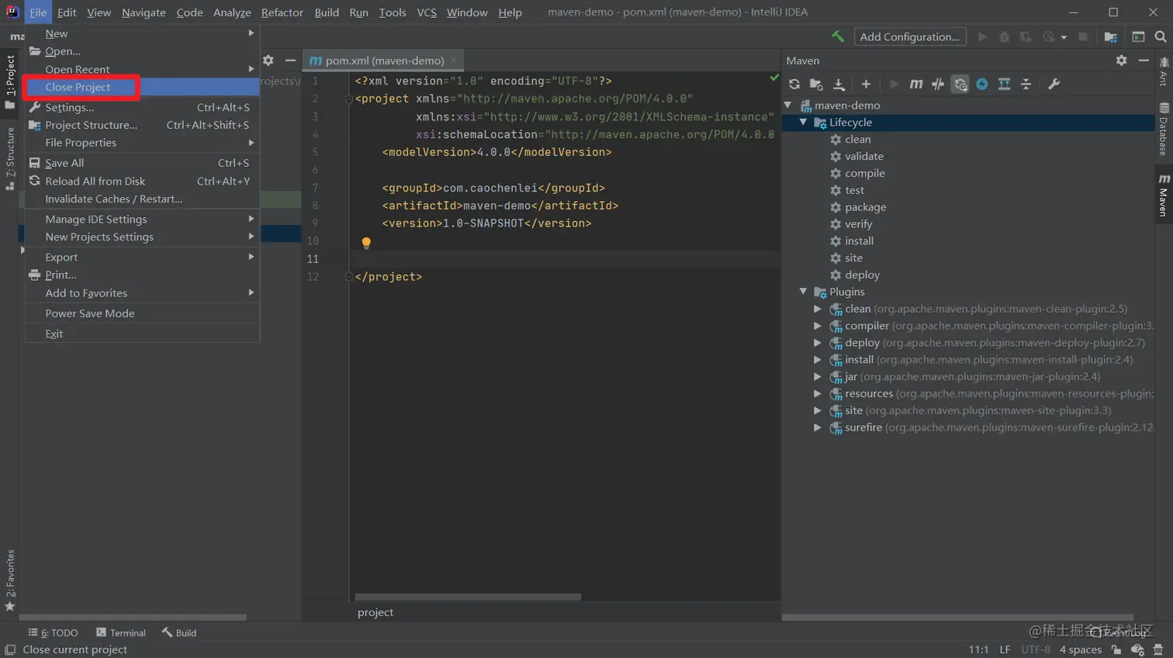This screenshot has width=1173, height=658.
Task: Open the New submenu
Action: (142, 33)
